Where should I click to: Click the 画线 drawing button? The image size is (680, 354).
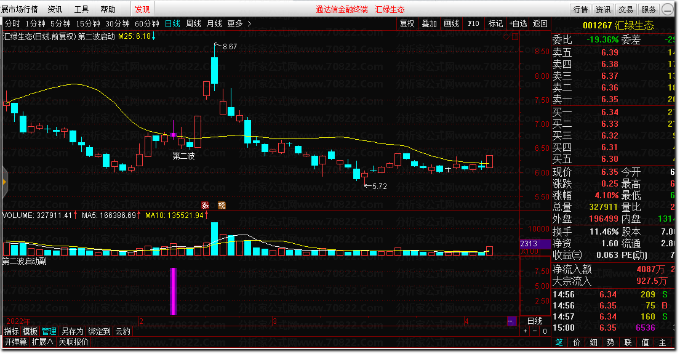pyautogui.click(x=452, y=23)
